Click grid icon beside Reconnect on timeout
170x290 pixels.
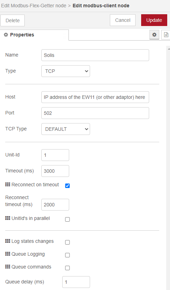click(x=8, y=185)
